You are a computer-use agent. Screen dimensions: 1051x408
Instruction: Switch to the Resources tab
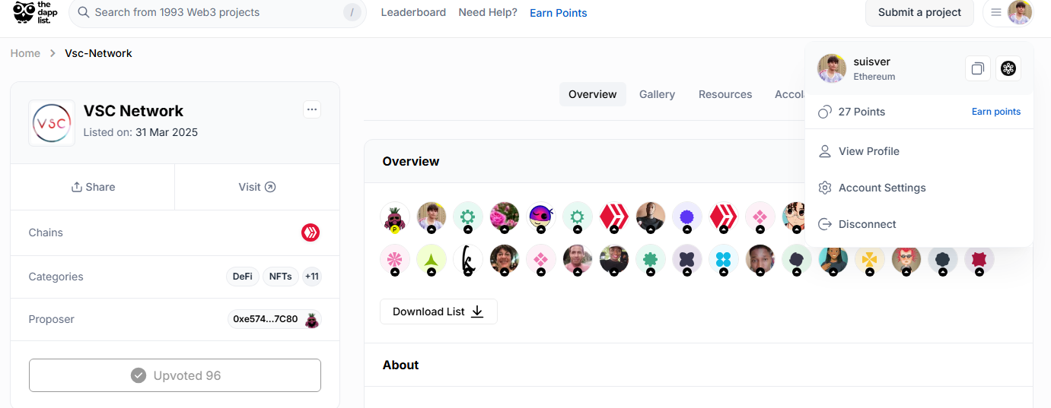pyautogui.click(x=725, y=94)
